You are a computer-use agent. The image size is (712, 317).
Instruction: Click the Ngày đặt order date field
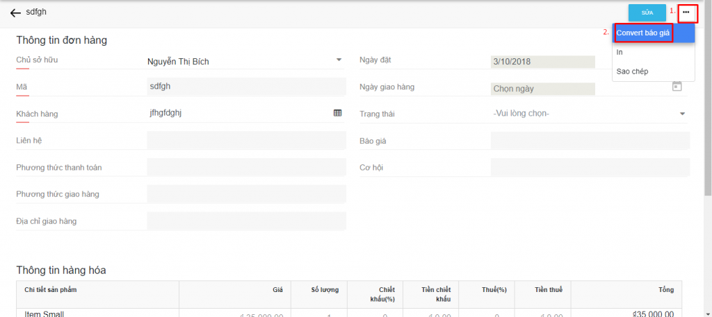point(542,61)
